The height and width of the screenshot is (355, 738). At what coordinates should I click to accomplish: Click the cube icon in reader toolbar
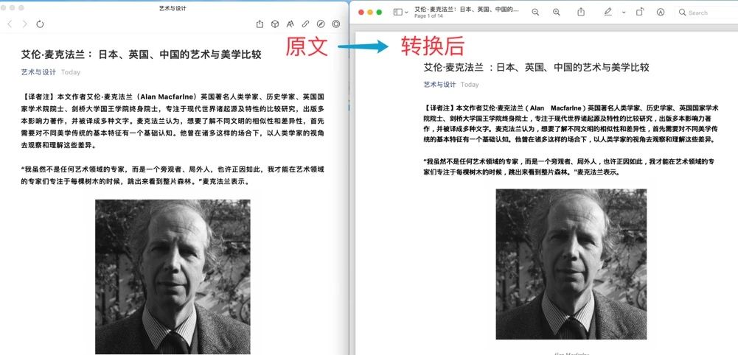click(275, 24)
